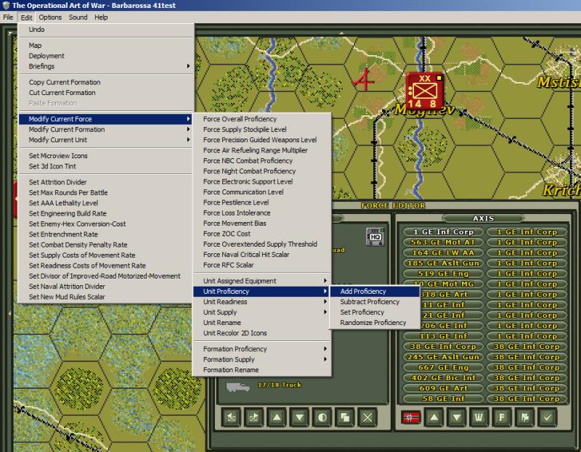Image resolution: width=581 pixels, height=452 pixels.
Task: Select 402 GE Bic Inf unit
Action: coord(443,377)
